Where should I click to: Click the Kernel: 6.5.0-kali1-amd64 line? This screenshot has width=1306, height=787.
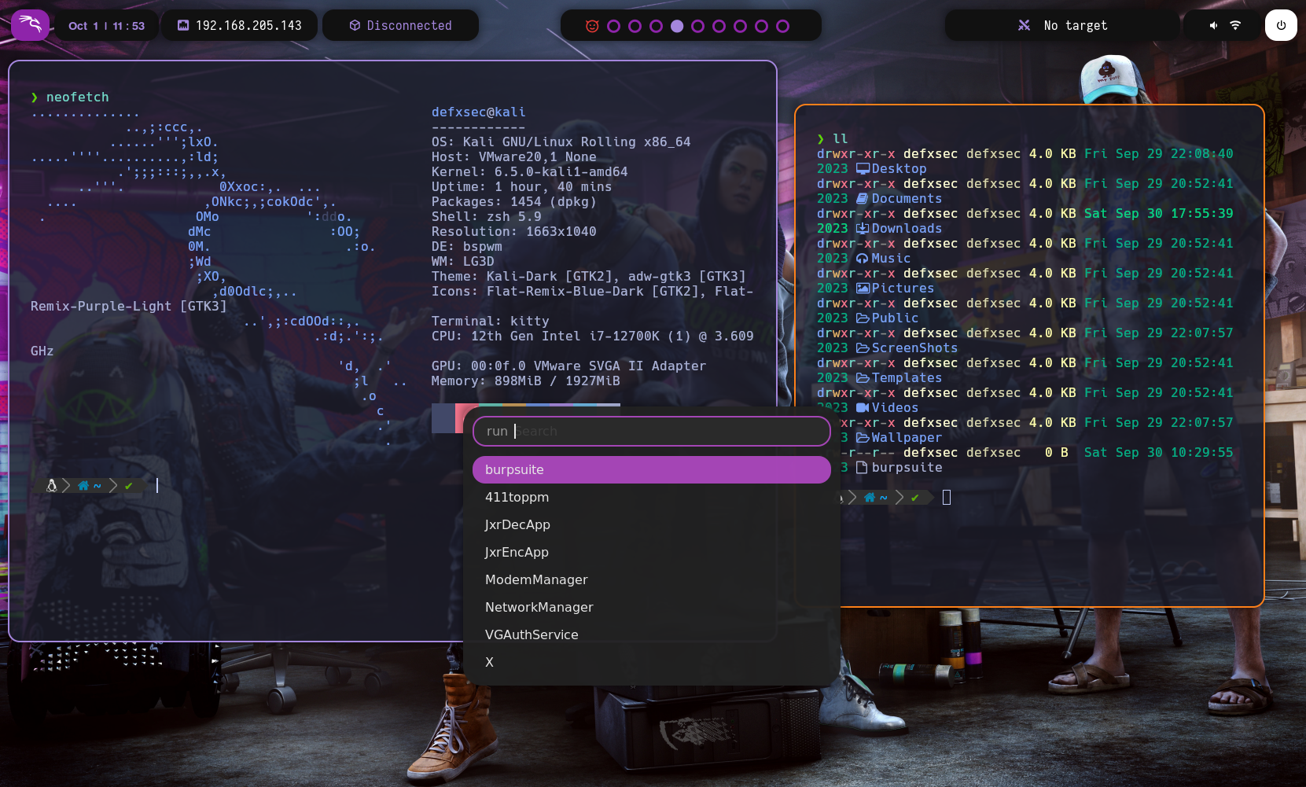click(x=529, y=171)
